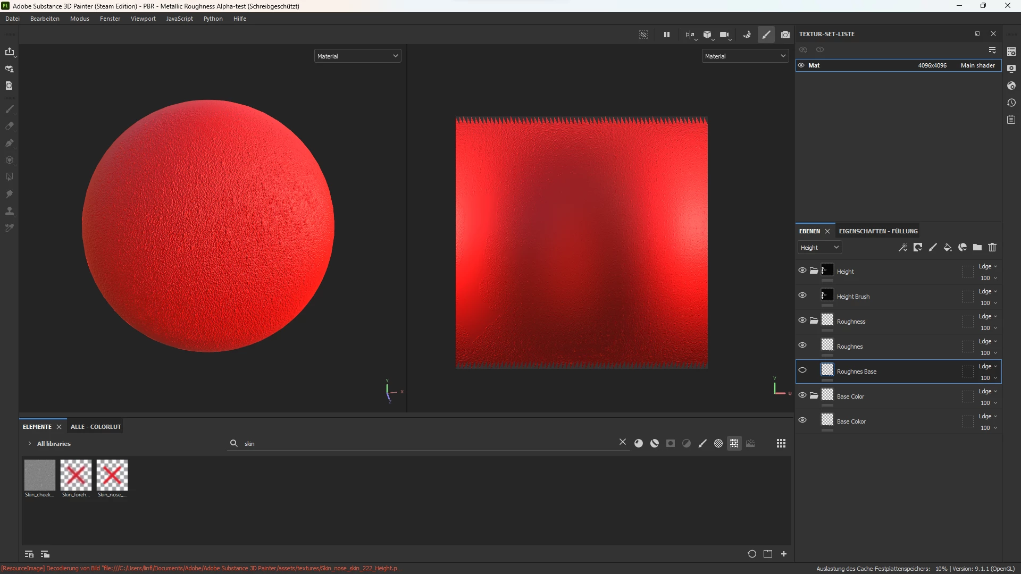Show the Roughnes Base layer
This screenshot has width=1021, height=574.
coord(802,370)
